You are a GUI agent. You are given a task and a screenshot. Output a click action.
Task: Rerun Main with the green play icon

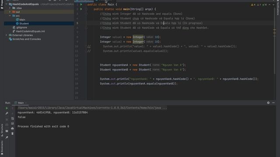tap(7, 108)
